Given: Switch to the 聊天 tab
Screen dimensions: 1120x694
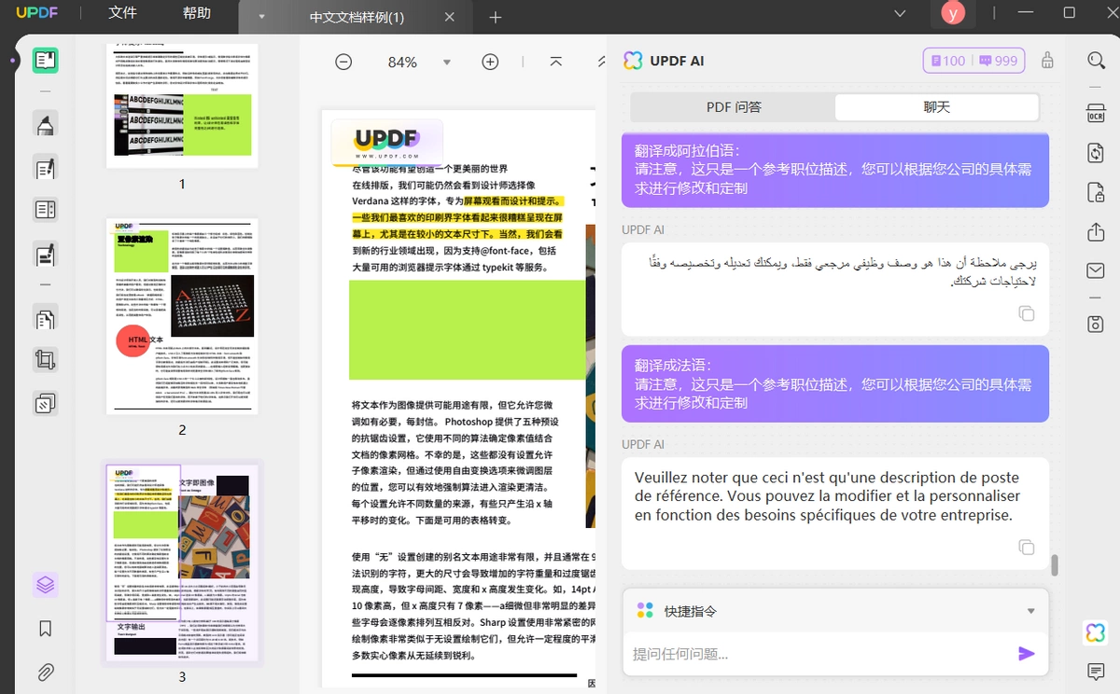Looking at the screenshot, I should 936,107.
